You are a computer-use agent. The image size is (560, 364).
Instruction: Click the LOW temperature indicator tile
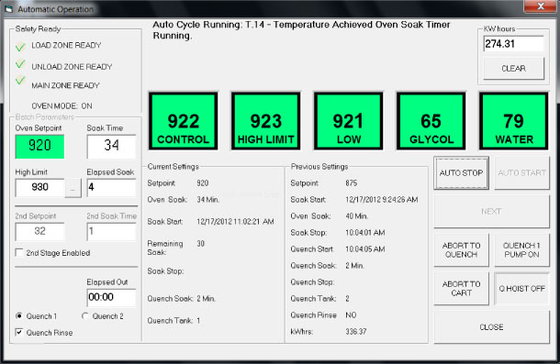coord(348,121)
